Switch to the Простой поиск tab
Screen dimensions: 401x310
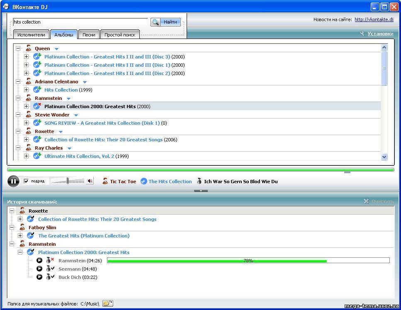[x=120, y=34]
